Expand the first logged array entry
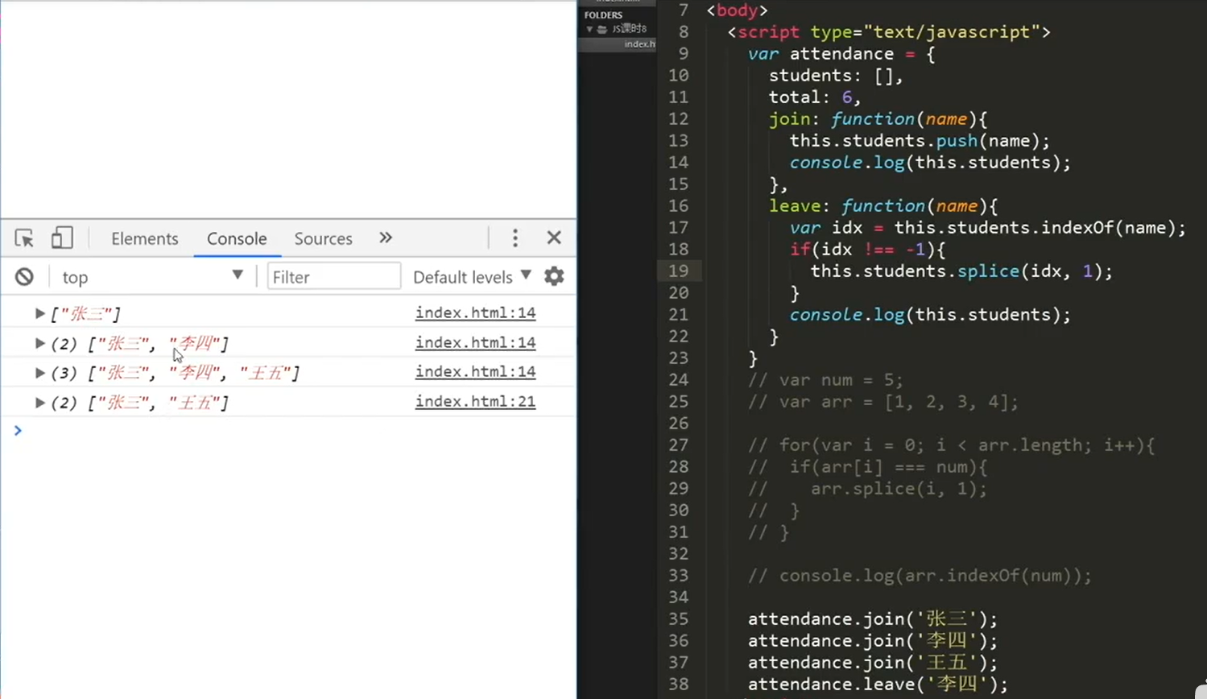The width and height of the screenshot is (1207, 699). (x=39, y=313)
